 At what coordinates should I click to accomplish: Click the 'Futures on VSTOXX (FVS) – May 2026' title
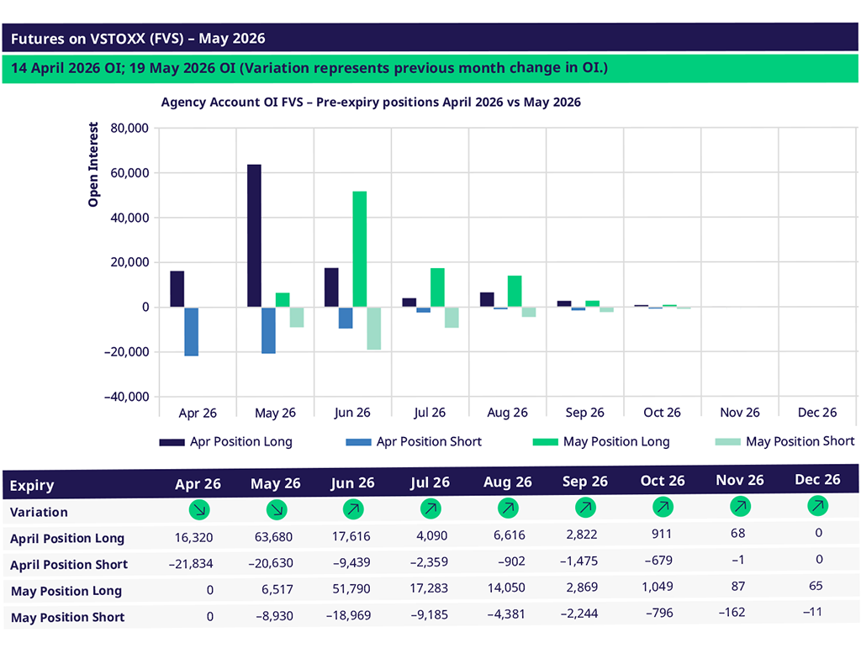point(138,39)
